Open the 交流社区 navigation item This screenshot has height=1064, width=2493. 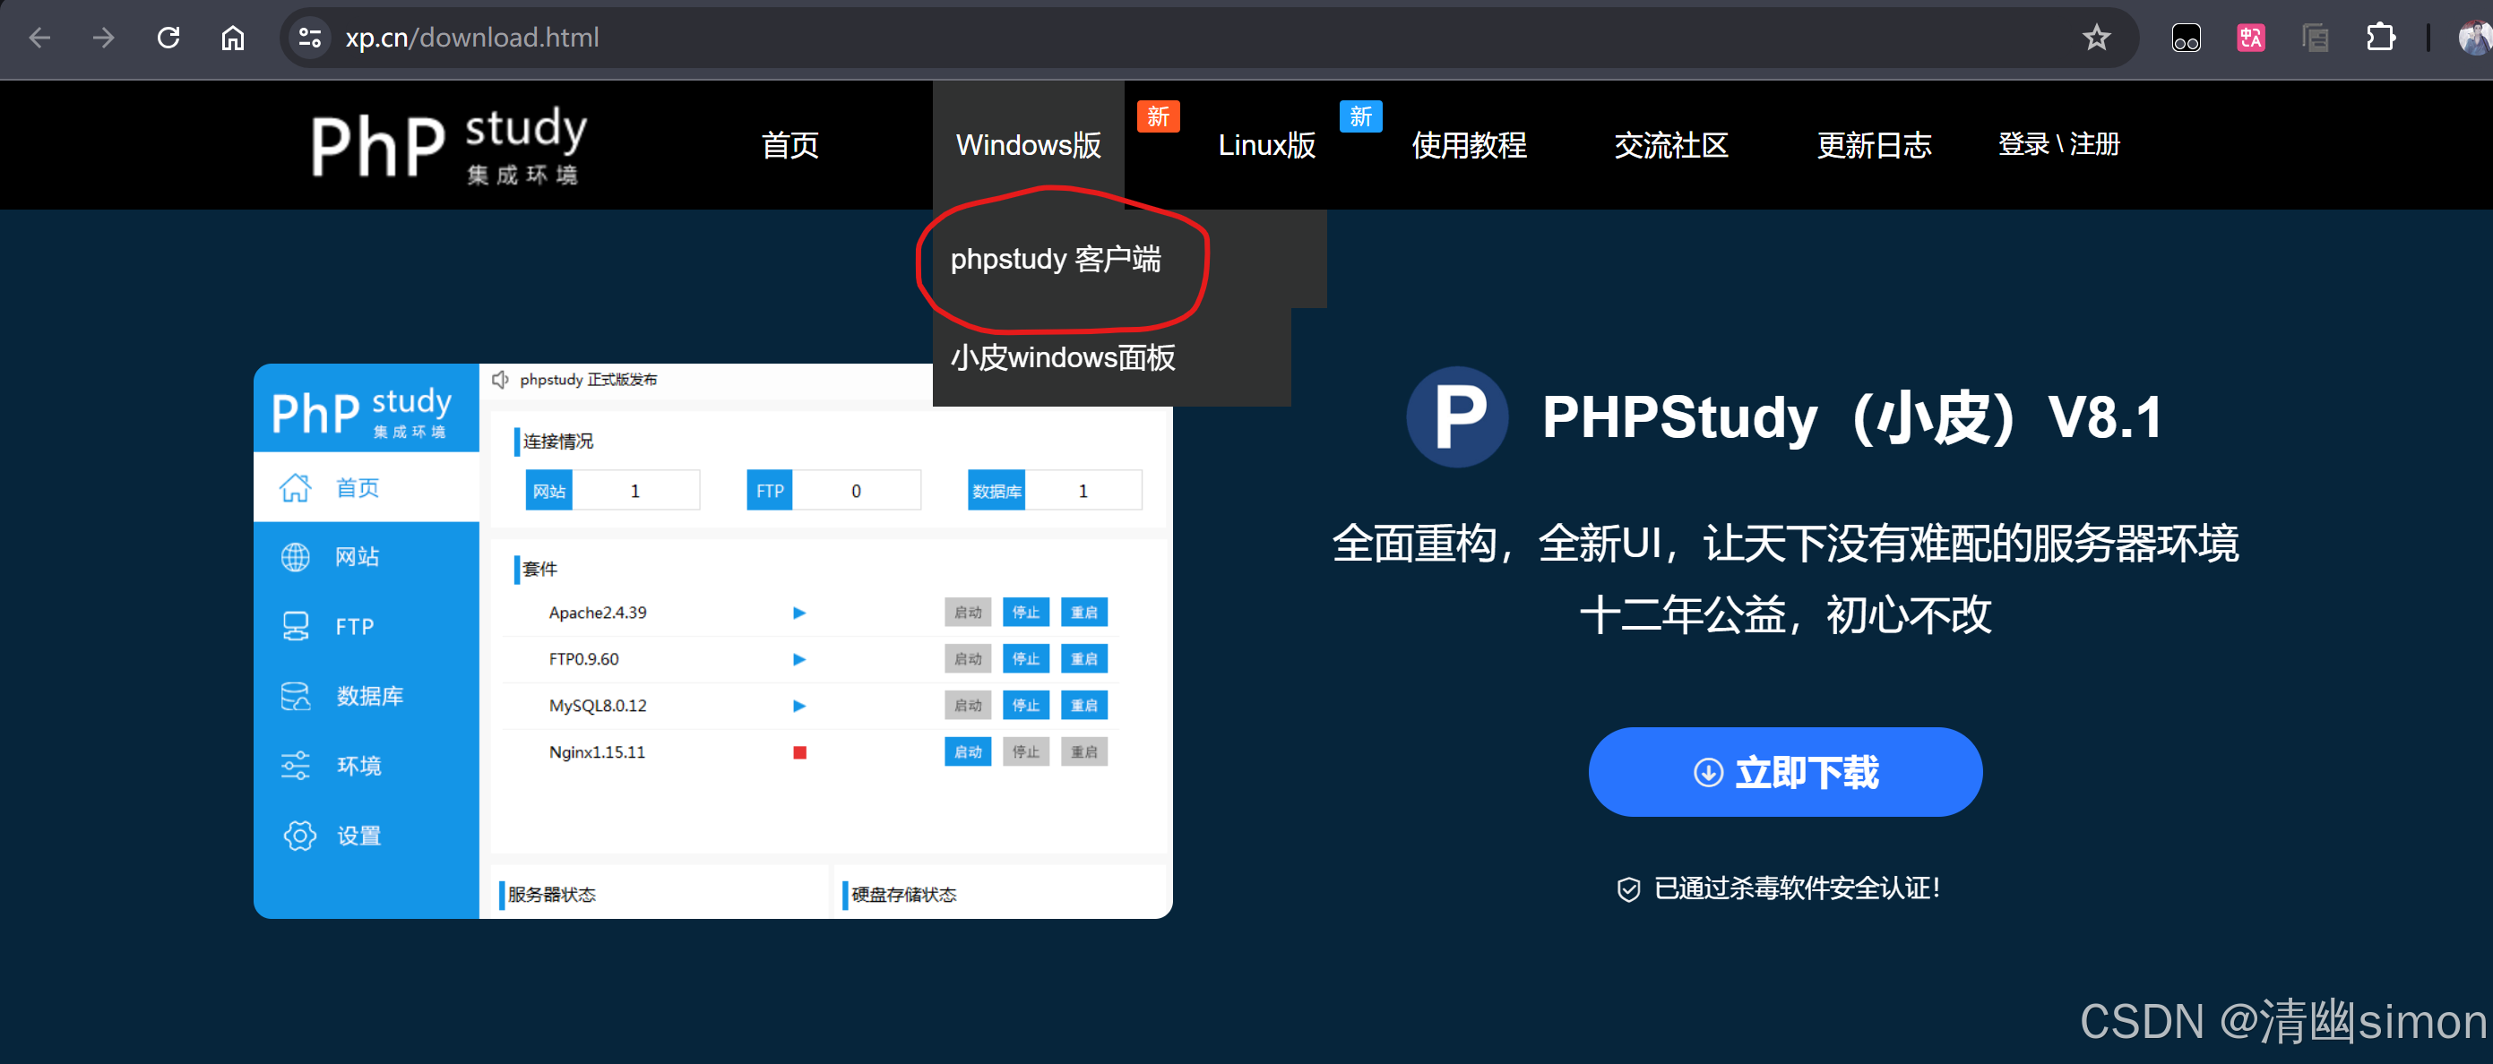(x=1670, y=145)
